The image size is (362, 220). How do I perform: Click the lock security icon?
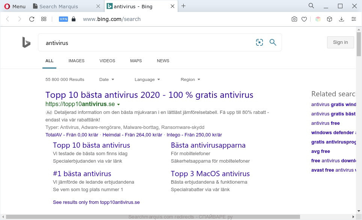74,19
